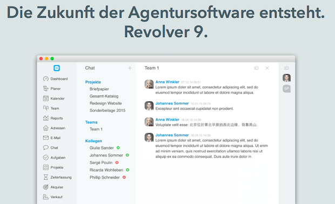Click Sergé Poulin's red status indicator
Image resolution: width=335 pixels, height=204 pixels.
tap(117, 163)
